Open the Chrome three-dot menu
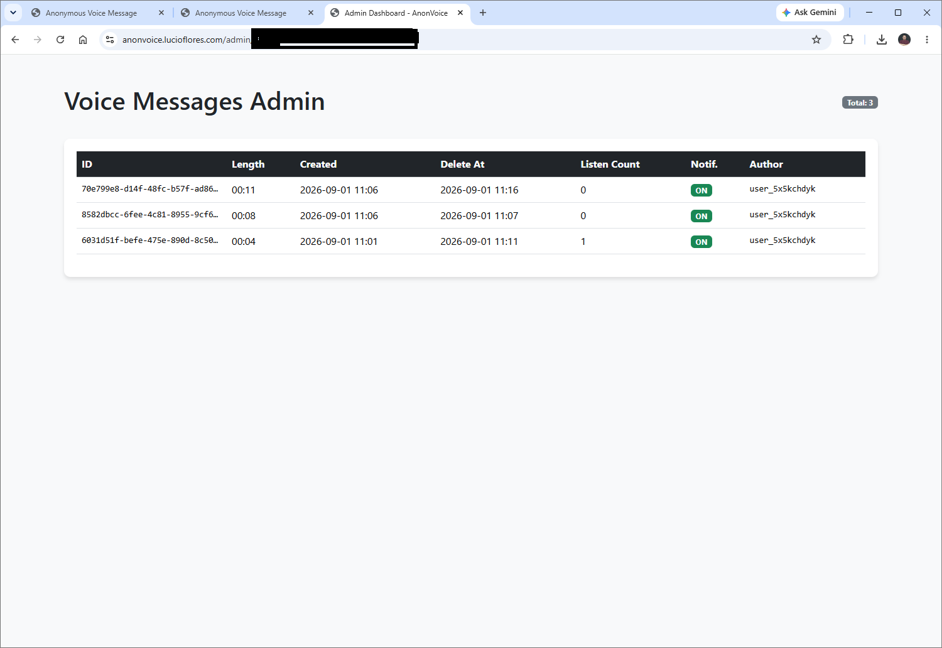Image resolution: width=942 pixels, height=648 pixels. click(927, 40)
